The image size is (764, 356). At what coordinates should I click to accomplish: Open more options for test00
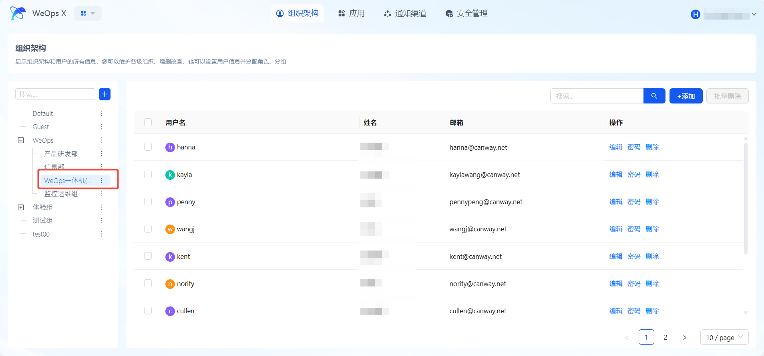(x=101, y=234)
